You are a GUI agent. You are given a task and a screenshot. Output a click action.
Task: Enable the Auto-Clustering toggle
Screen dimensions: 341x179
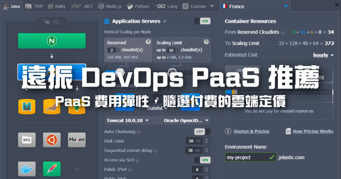click(202, 131)
